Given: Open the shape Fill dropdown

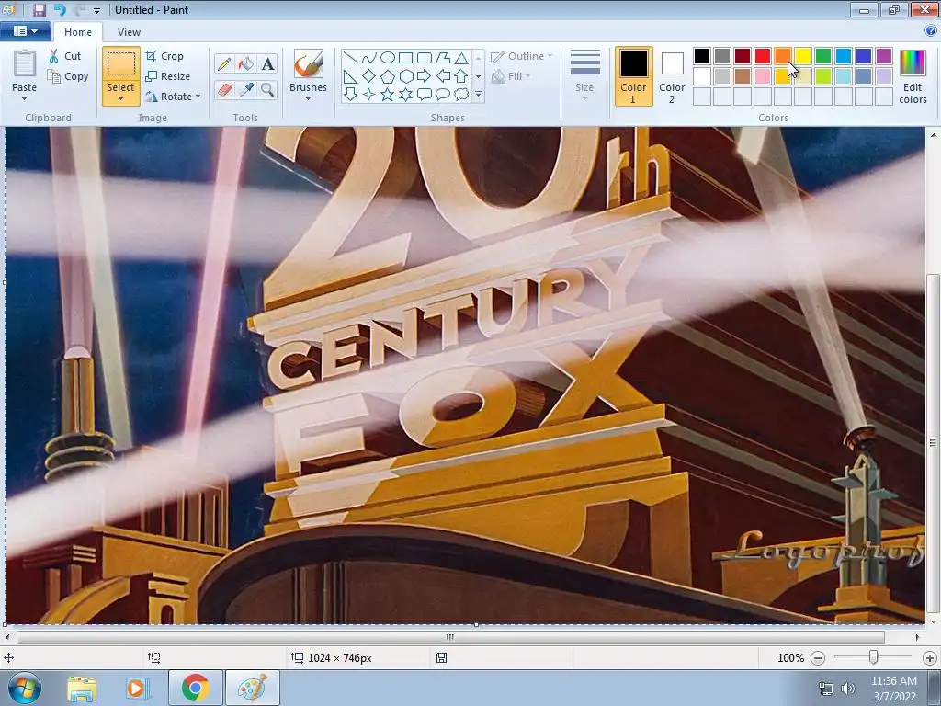Looking at the screenshot, I should pos(511,76).
